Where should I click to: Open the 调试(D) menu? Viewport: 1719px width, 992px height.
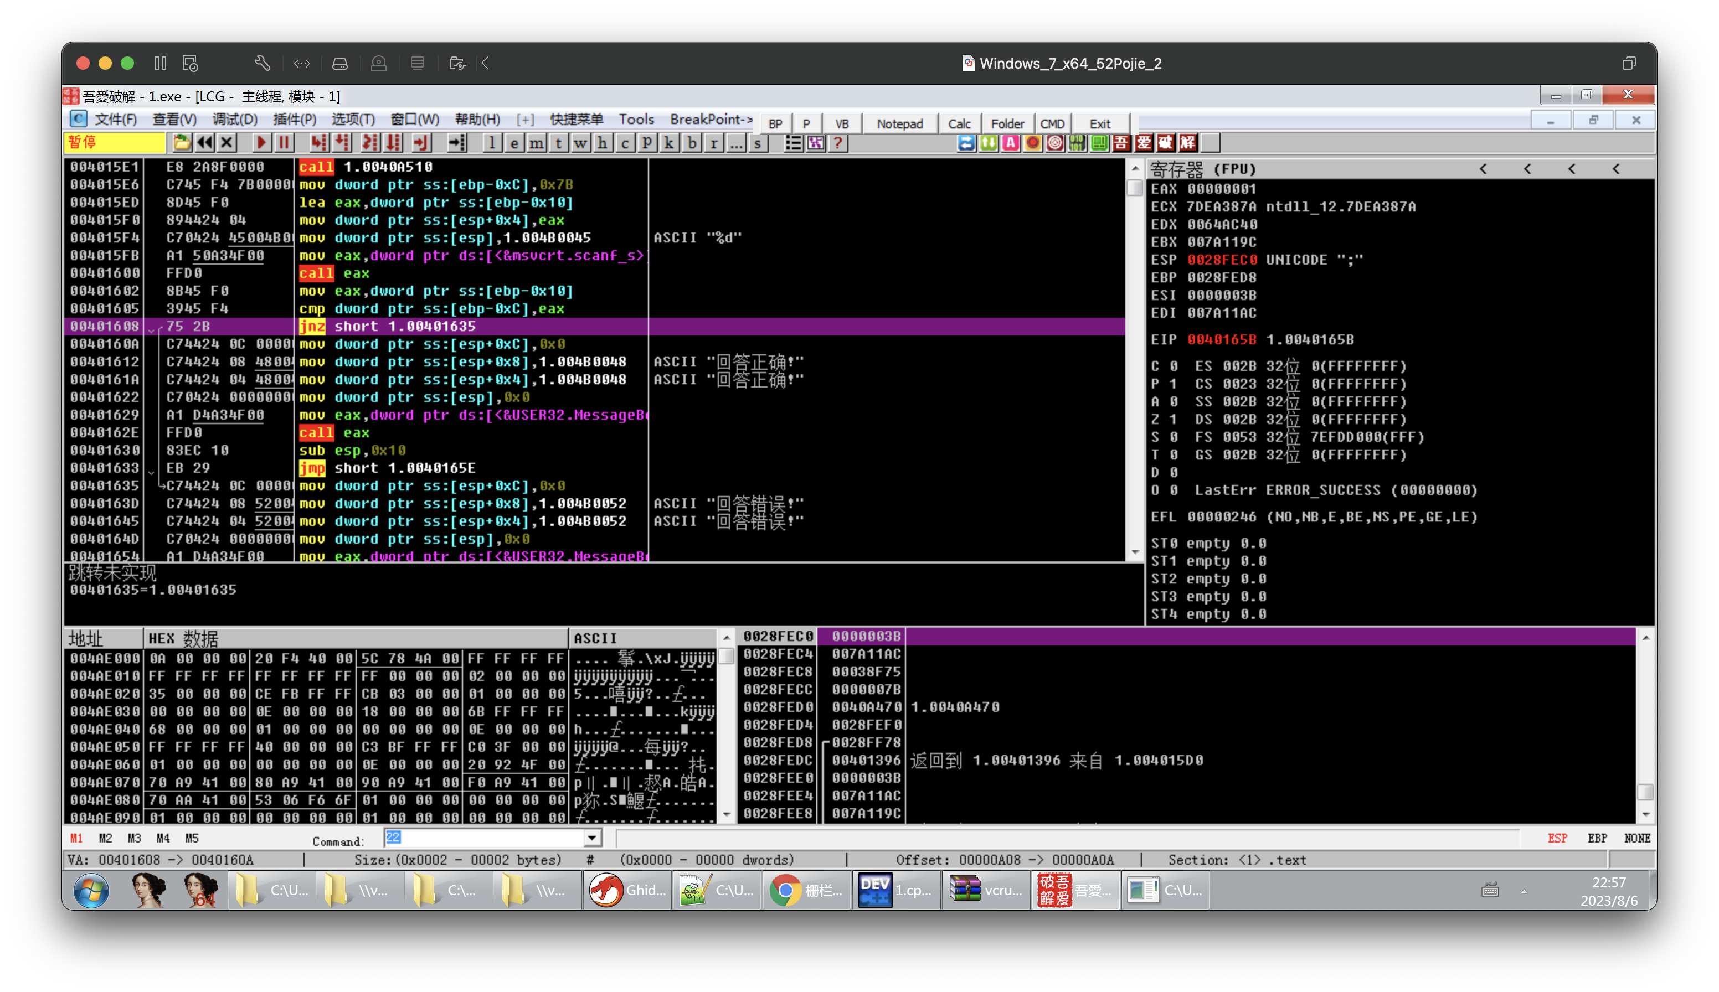coord(234,119)
